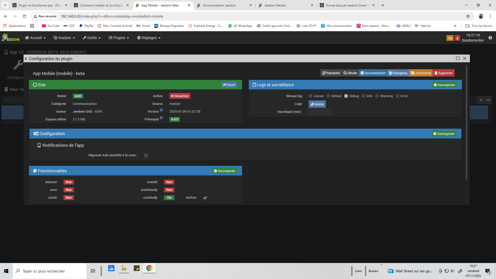The width and height of the screenshot is (496, 279).
Task: Open the Mobile log file button
Action: 317,104
